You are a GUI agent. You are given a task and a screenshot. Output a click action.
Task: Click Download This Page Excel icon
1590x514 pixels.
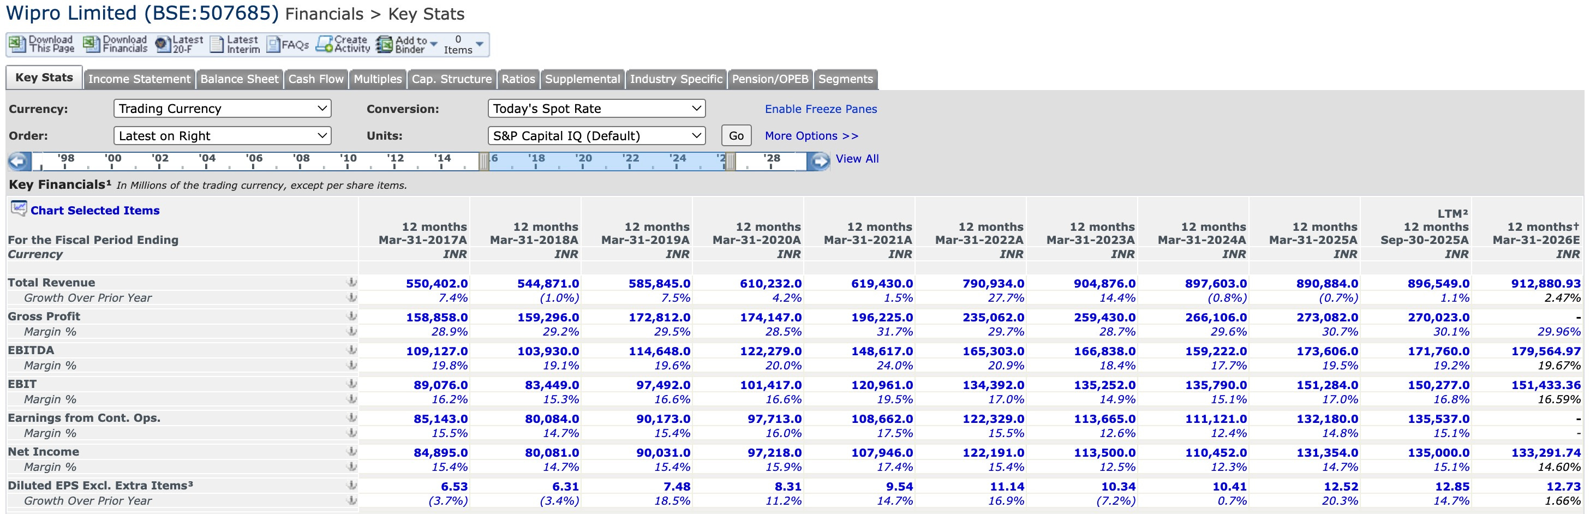(x=17, y=44)
